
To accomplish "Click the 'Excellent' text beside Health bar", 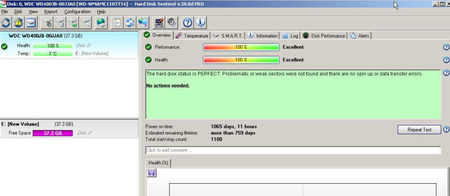I will 293,60.
